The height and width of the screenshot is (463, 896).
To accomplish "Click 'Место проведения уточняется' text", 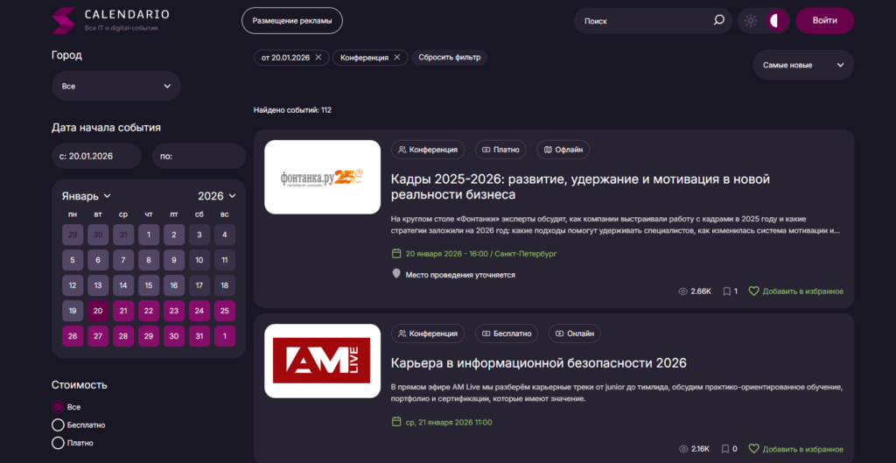I will [460, 275].
